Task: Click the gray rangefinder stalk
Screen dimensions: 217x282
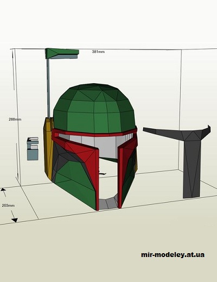Action: coord(48,88)
